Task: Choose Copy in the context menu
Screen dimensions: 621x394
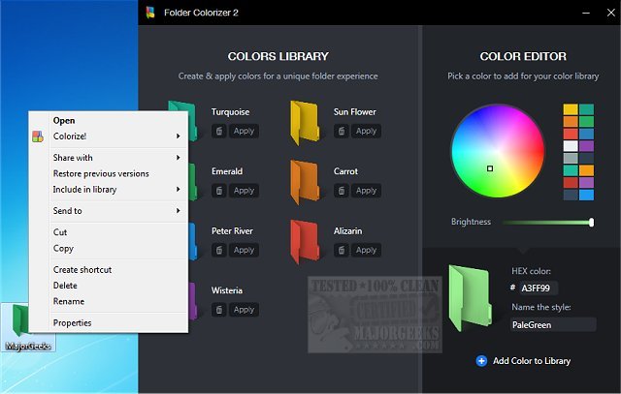Action: (x=63, y=248)
